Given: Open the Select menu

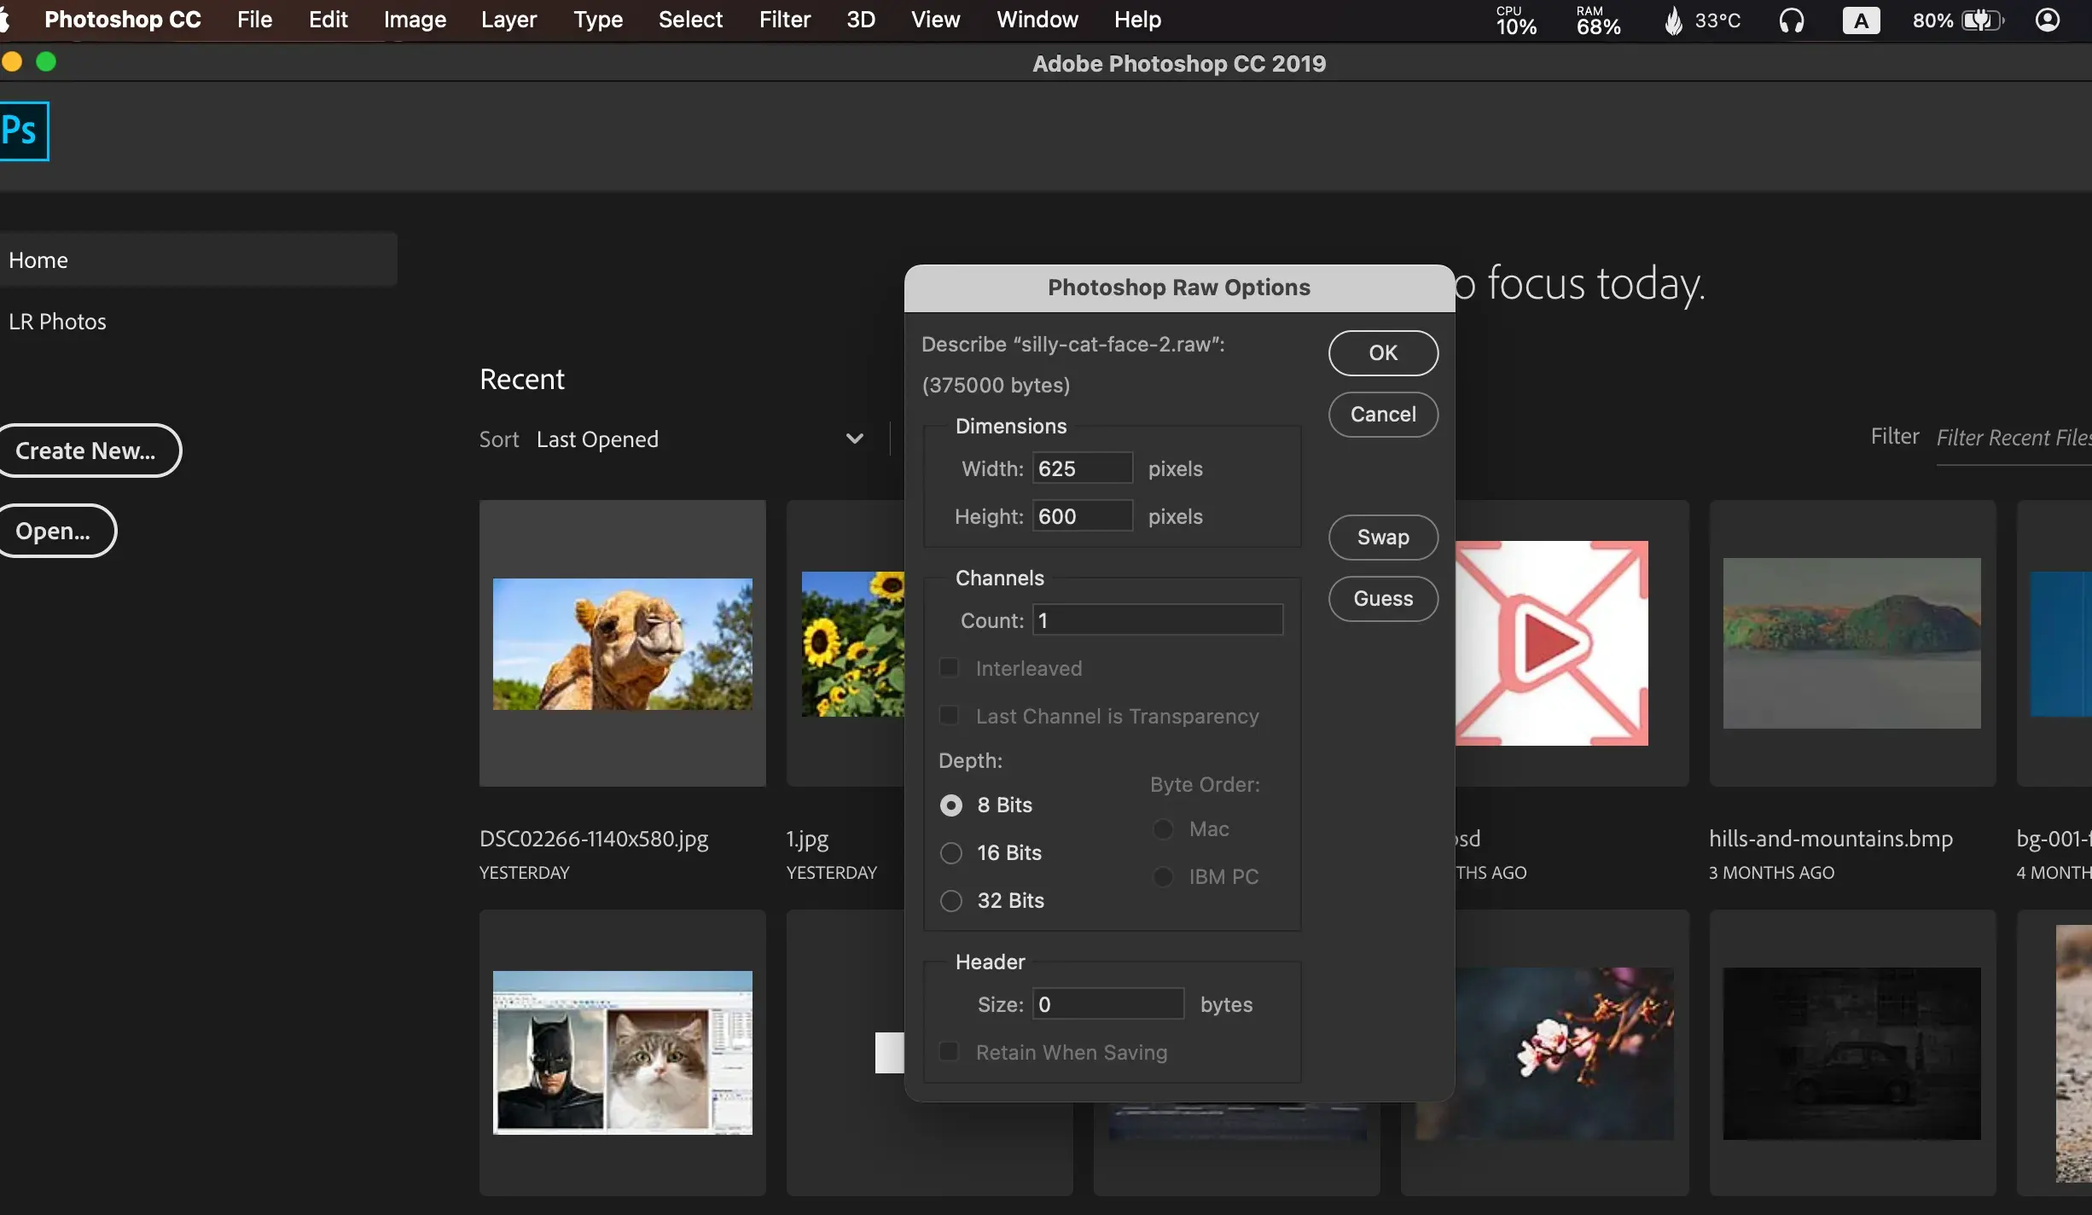Looking at the screenshot, I should click(690, 20).
